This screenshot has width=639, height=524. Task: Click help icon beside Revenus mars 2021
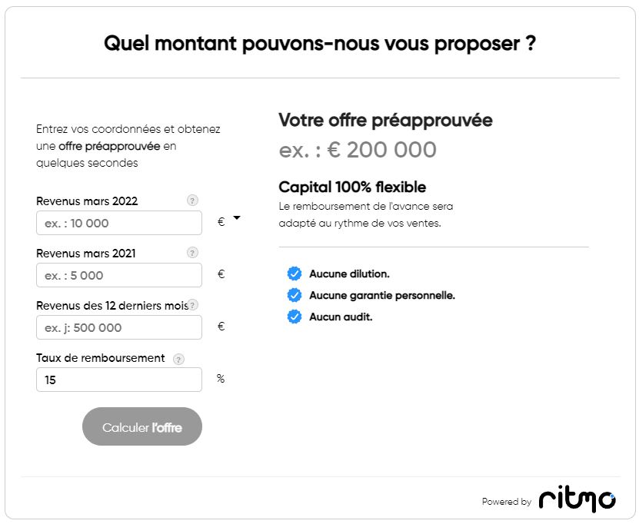coord(192,253)
